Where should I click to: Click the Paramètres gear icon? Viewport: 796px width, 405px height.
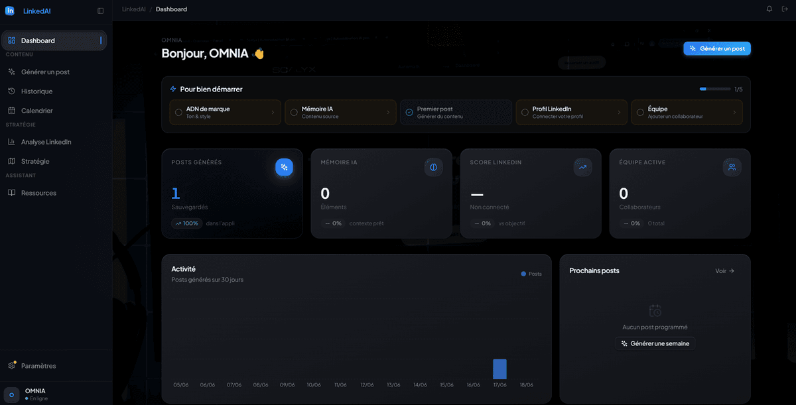[12, 365]
